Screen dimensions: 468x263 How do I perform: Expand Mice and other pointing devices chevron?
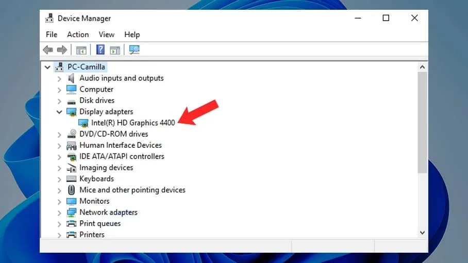[x=59, y=190]
